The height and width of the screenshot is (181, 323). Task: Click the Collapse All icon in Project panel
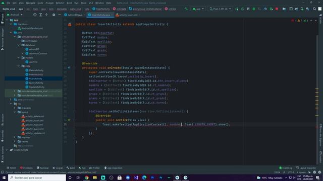click(x=46, y=15)
